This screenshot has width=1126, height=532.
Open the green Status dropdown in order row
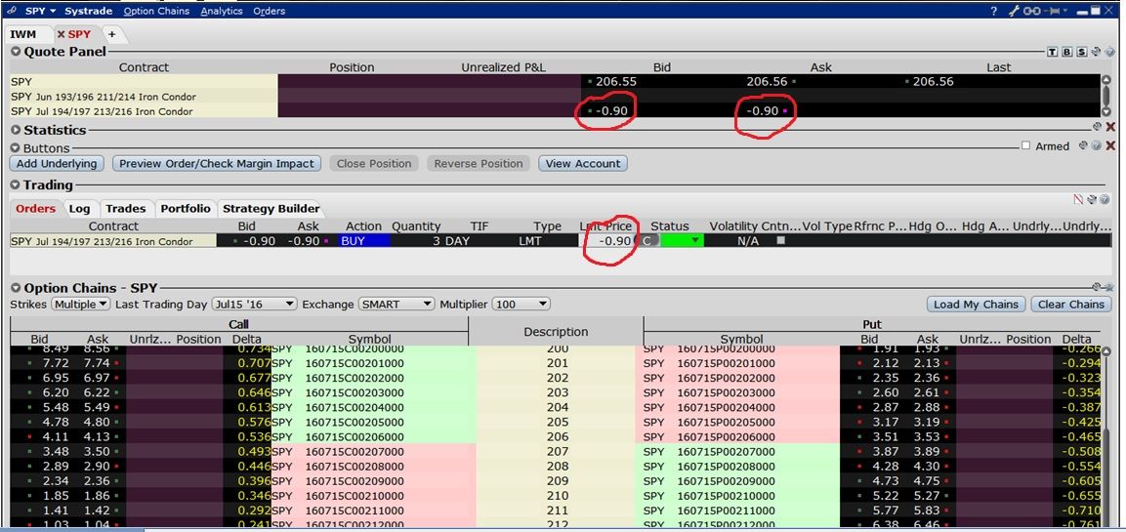click(x=682, y=241)
